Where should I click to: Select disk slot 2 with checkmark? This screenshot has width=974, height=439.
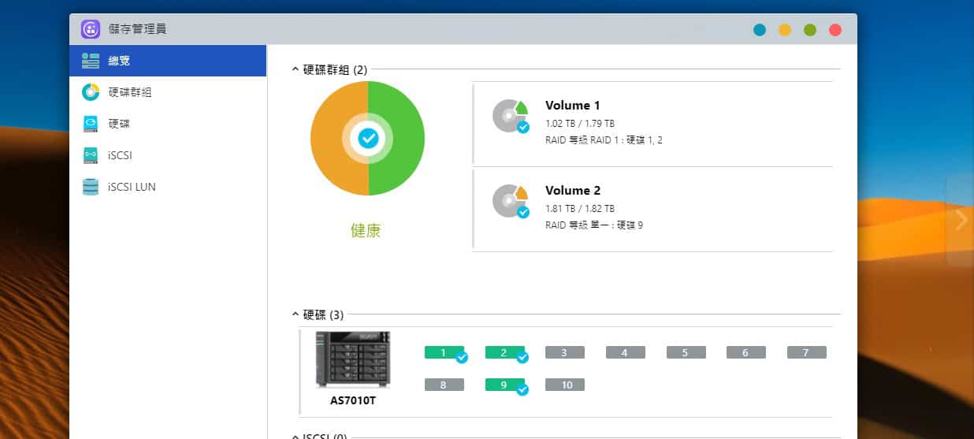504,353
